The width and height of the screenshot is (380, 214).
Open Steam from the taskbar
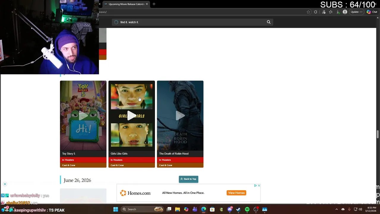click(x=238, y=209)
